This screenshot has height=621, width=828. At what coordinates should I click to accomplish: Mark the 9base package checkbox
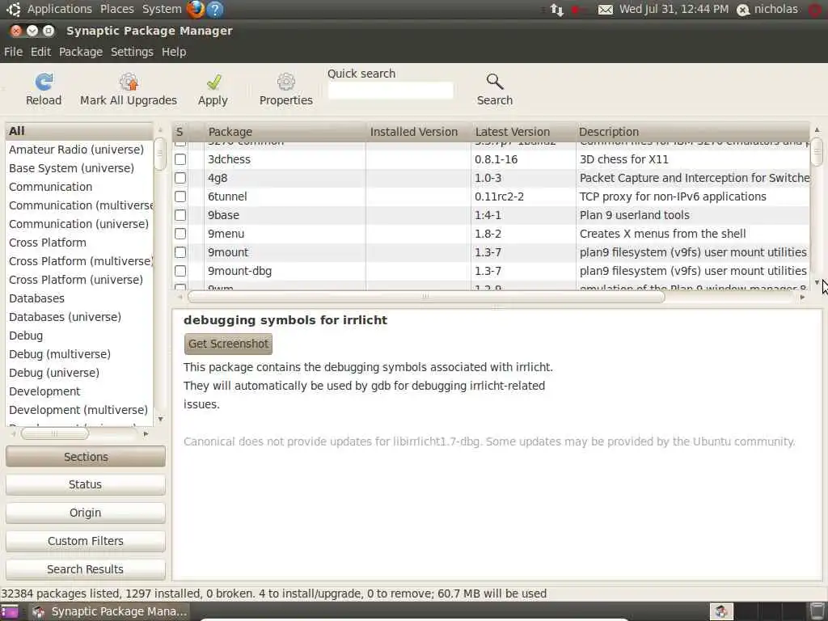pos(180,215)
